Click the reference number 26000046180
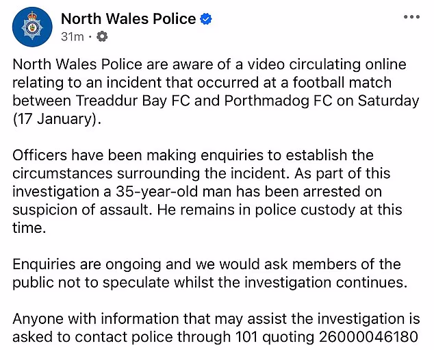434x350 pixels. (374, 336)
